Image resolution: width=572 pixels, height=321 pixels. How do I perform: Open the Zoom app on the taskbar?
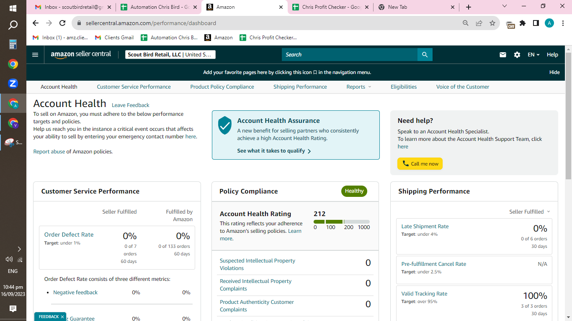[x=13, y=83]
